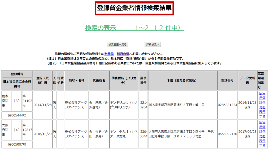The image size is (269, 150).
Task: Click the 検索の表示 1～2 heading
Action: [x=134, y=28]
